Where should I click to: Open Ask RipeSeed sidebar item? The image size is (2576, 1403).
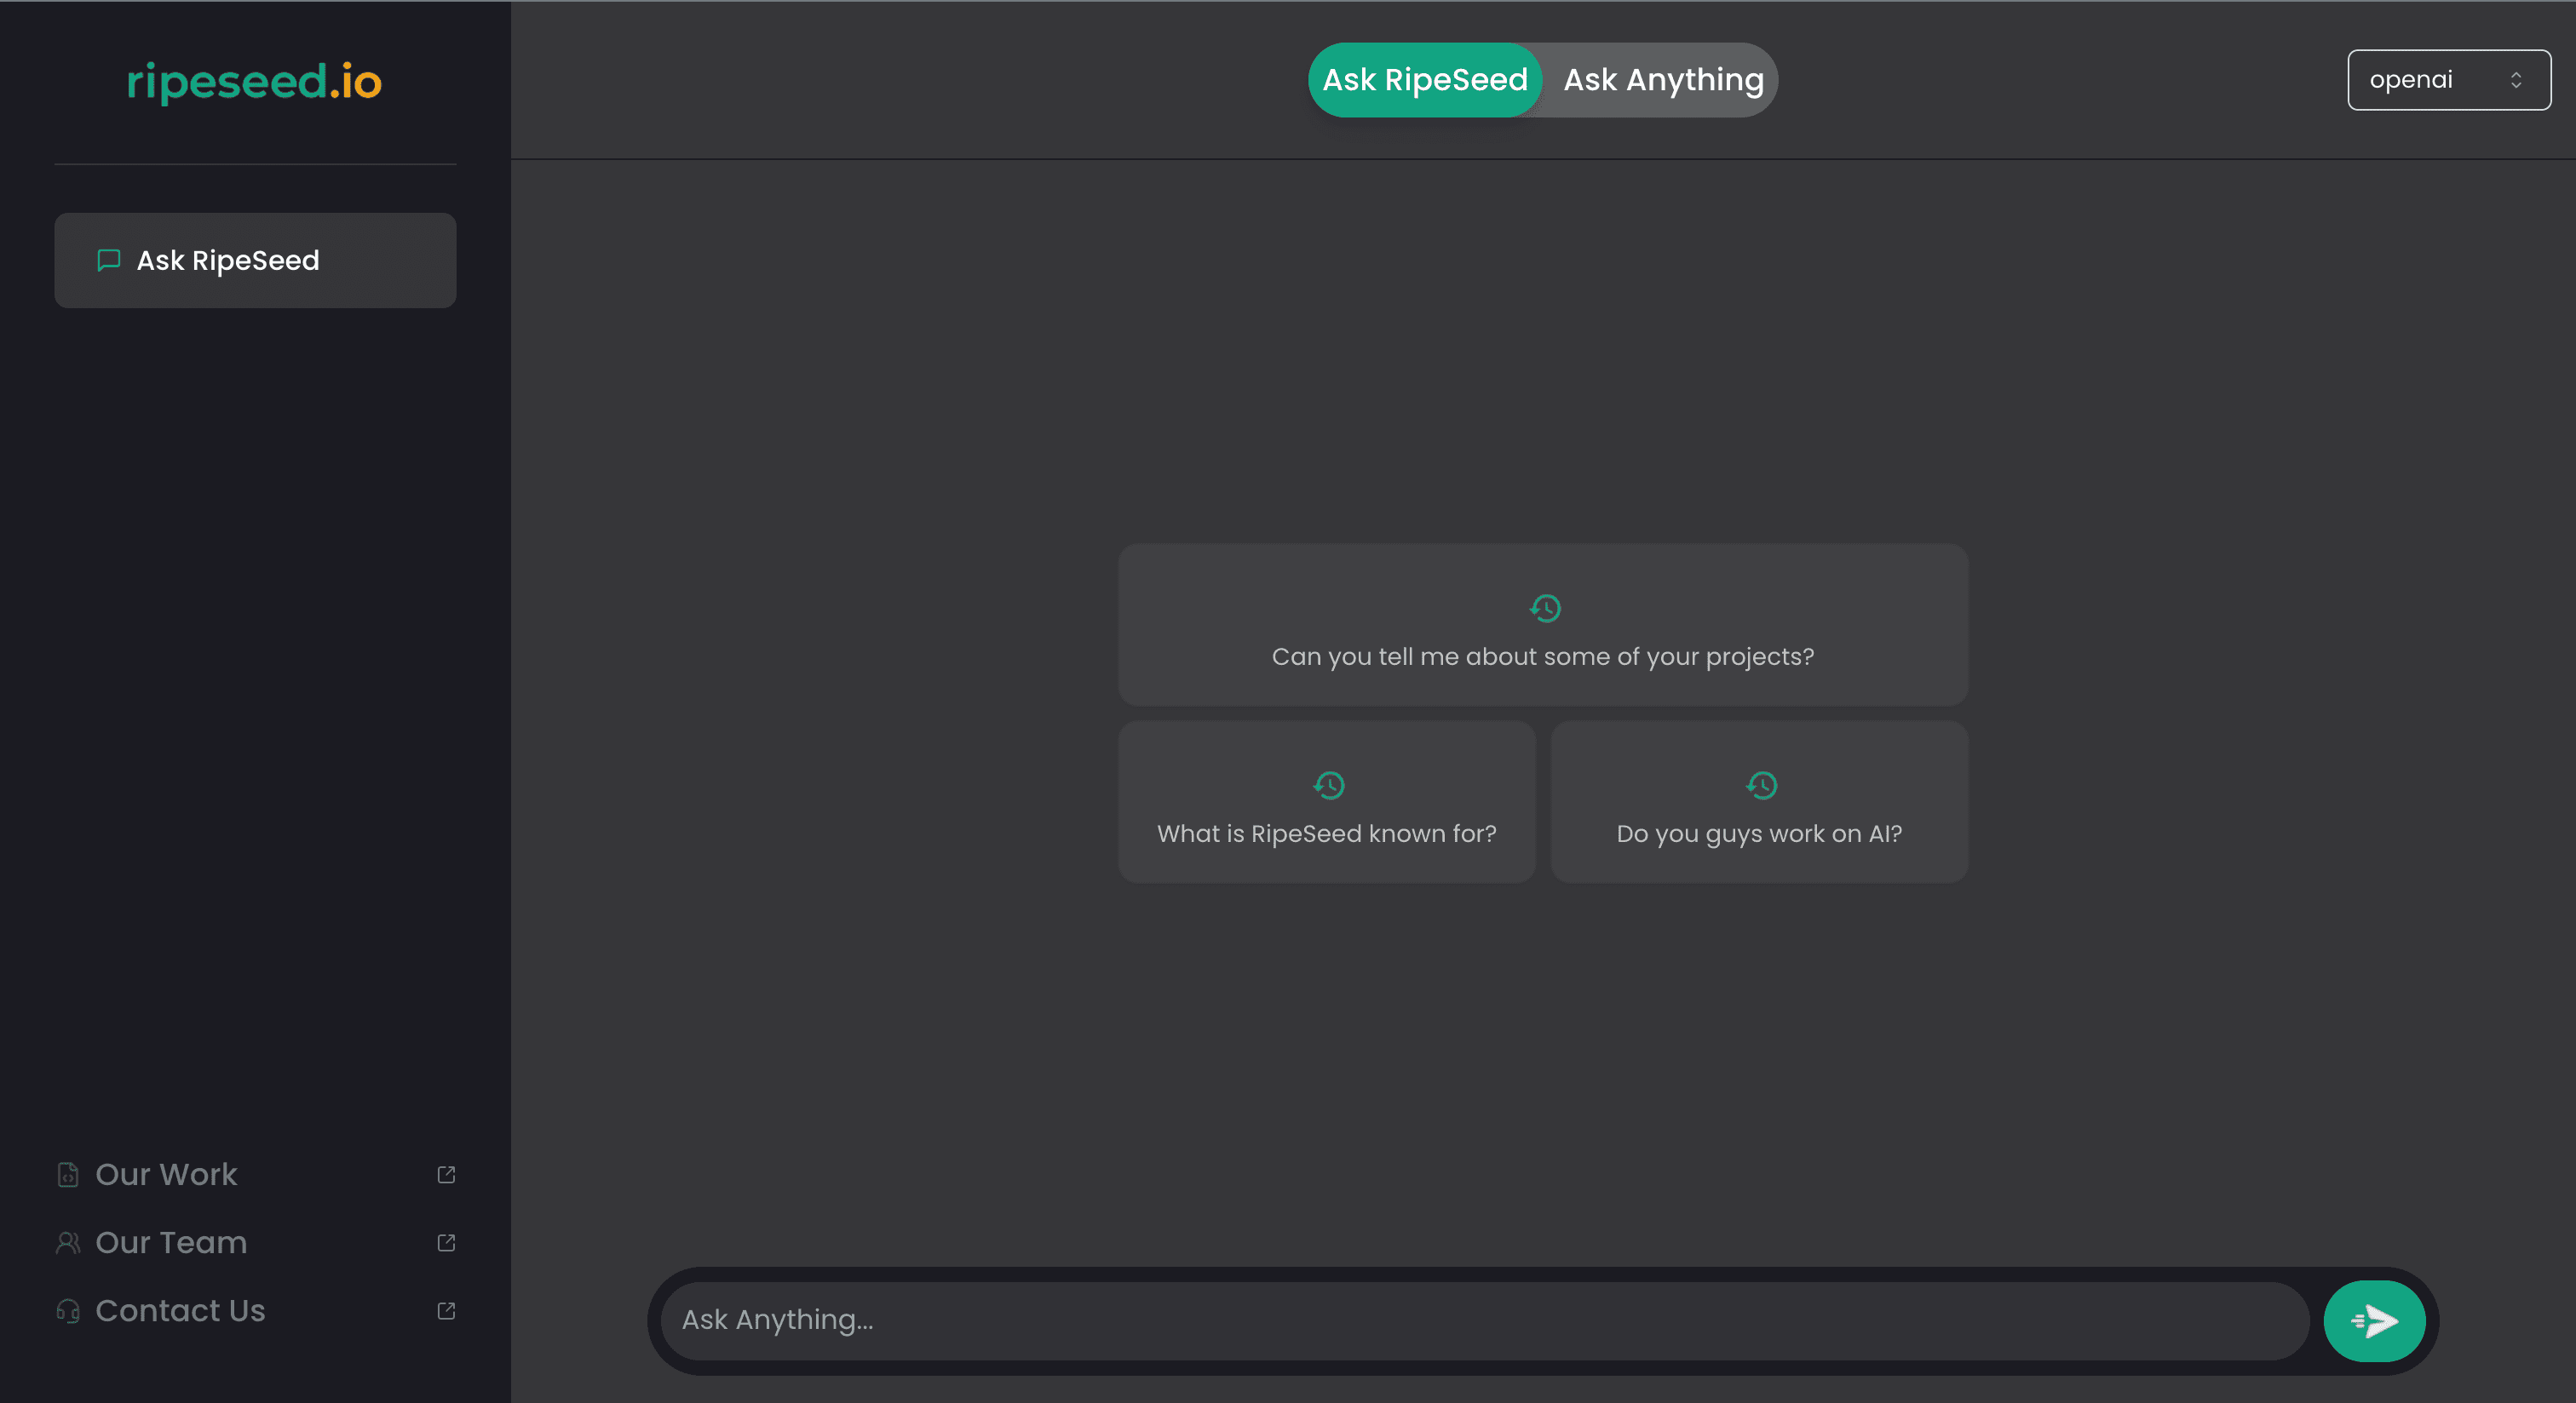pos(255,260)
